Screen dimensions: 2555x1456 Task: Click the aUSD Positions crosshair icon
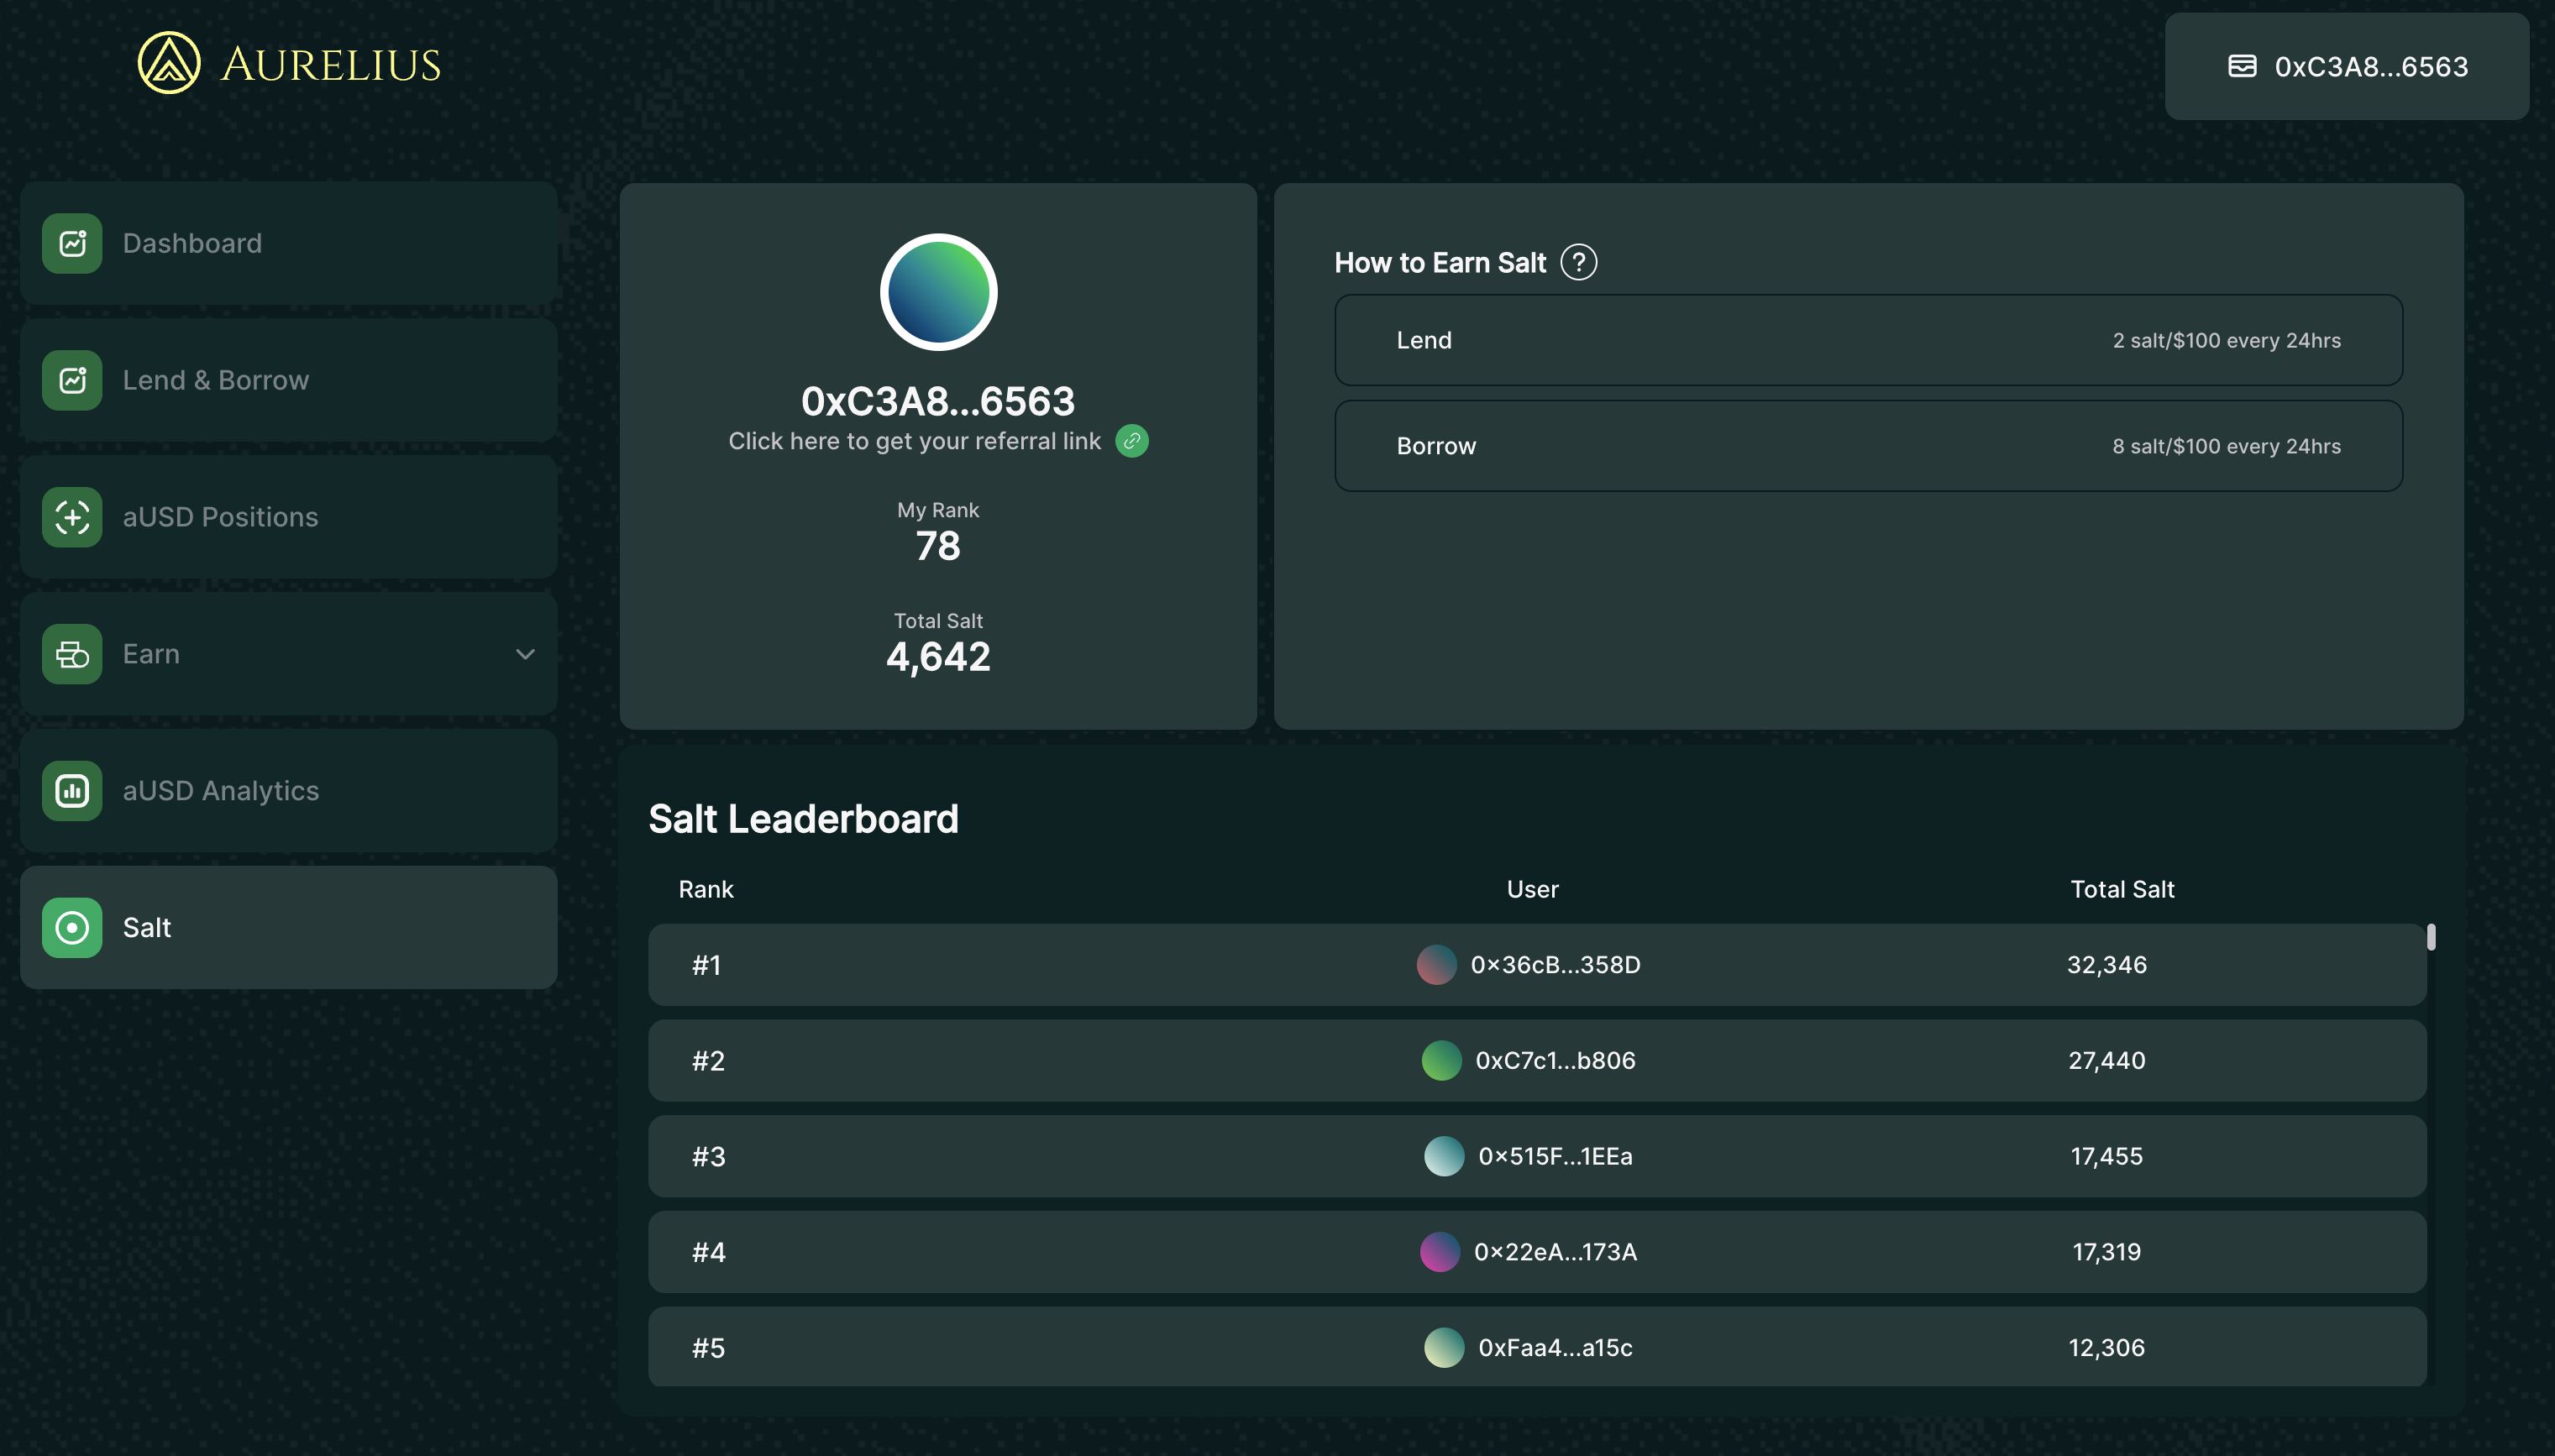(x=72, y=517)
